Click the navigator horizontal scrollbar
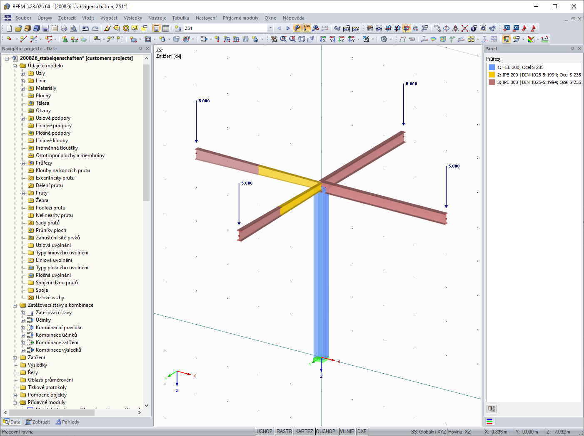 point(51,412)
